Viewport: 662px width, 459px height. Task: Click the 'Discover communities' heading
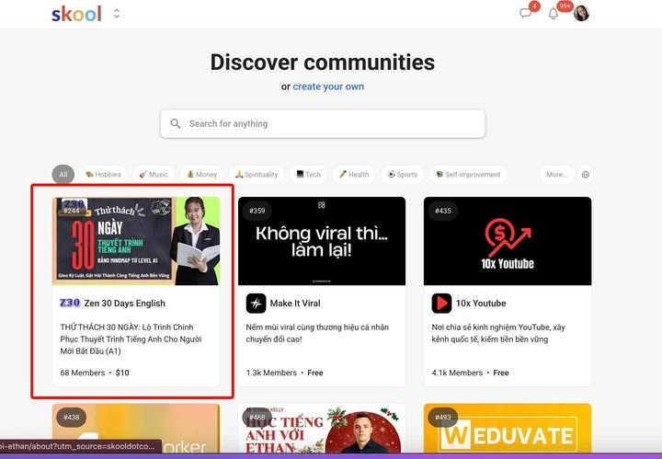pyautogui.click(x=323, y=63)
